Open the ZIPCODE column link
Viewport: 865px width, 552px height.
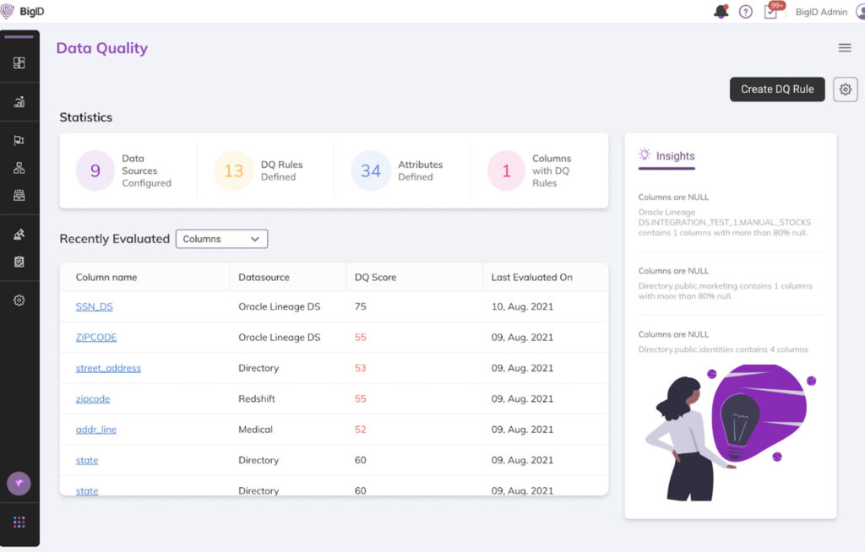coord(95,337)
